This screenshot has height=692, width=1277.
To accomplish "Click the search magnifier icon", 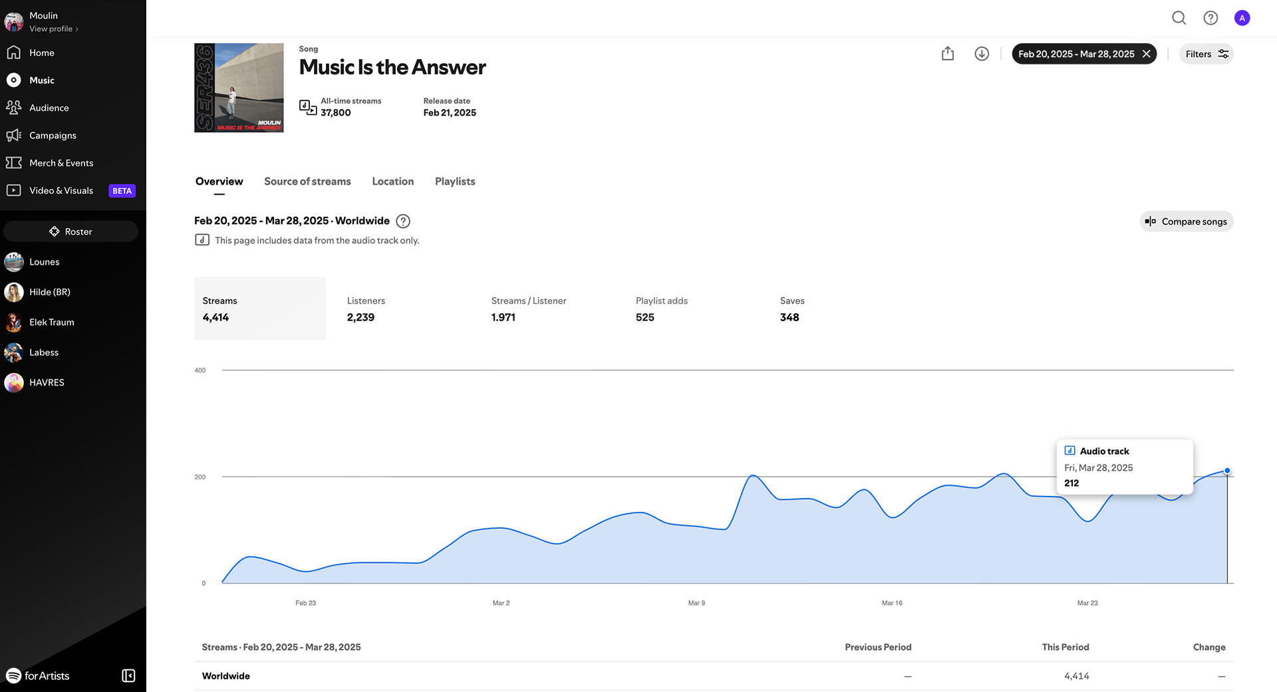I will pos(1179,18).
